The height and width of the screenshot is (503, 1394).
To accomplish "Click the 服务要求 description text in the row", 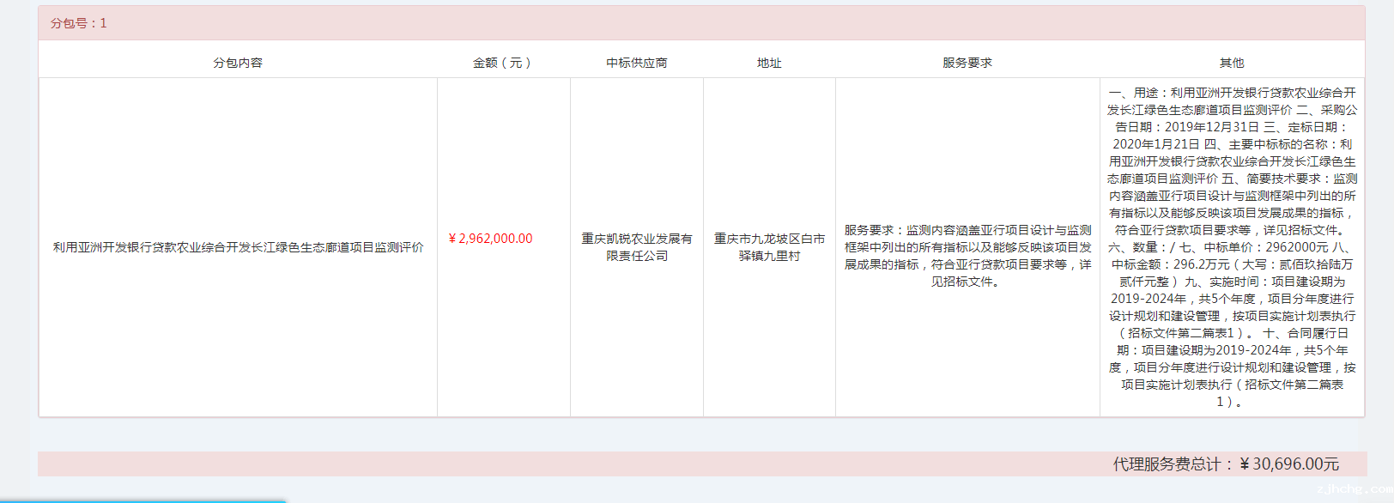I will click(x=967, y=256).
